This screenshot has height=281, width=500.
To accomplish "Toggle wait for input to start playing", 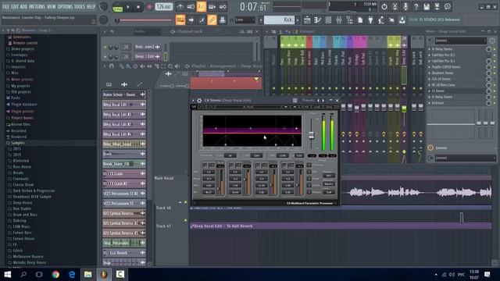I will pyautogui.click(x=191, y=7).
